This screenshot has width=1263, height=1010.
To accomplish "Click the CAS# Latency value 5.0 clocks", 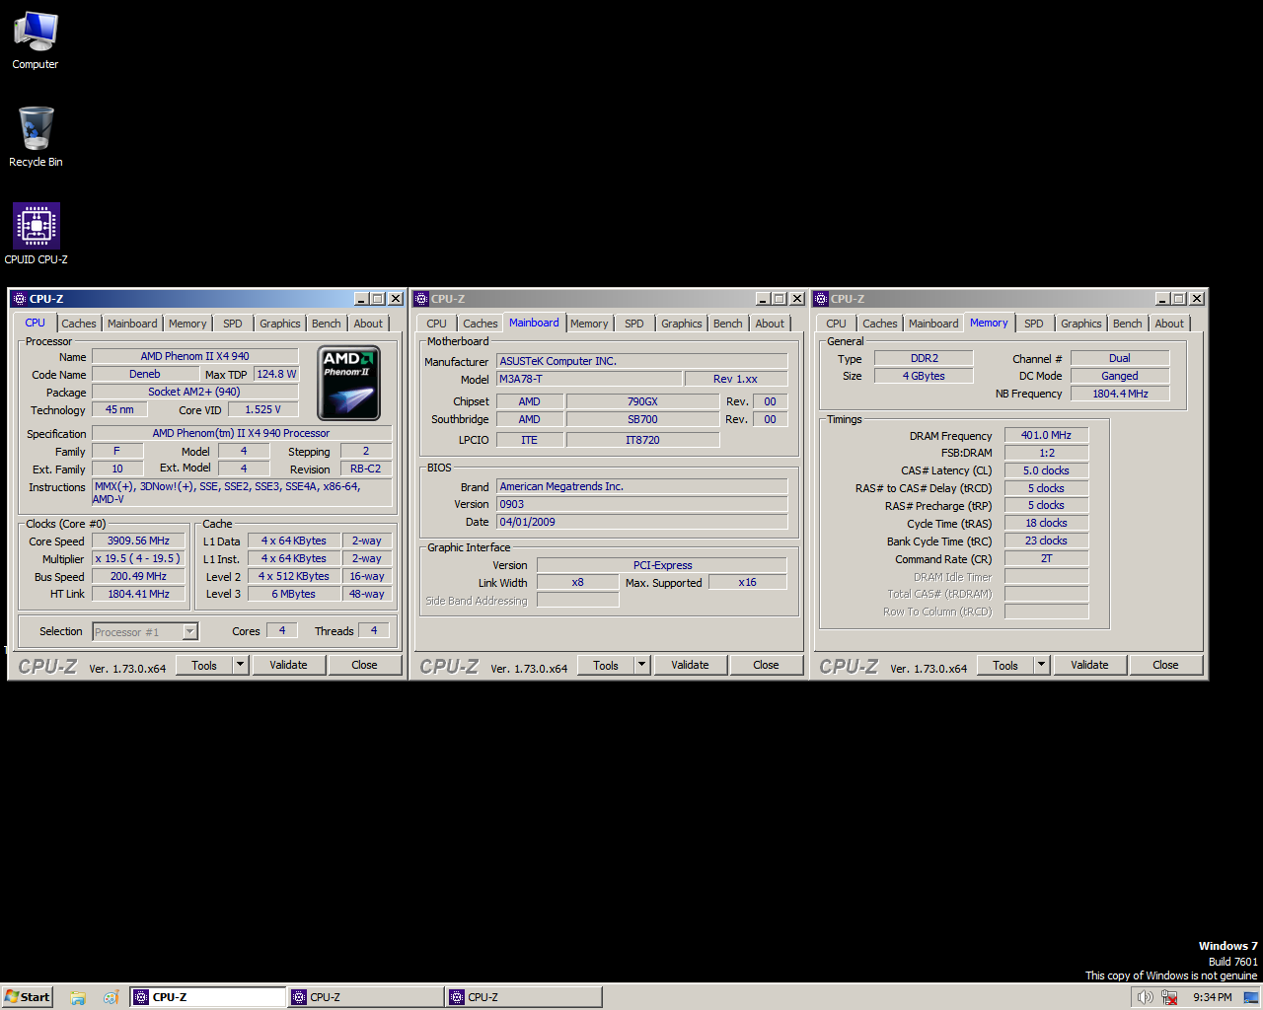I will click(1046, 470).
